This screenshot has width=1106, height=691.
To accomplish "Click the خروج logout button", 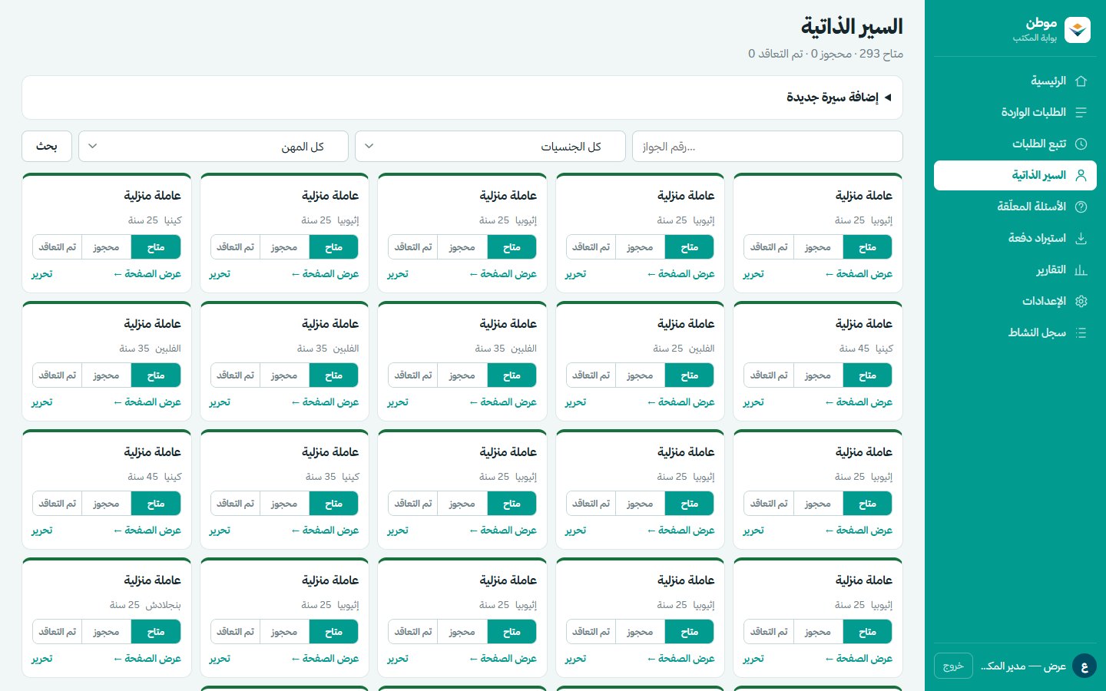I will [953, 666].
